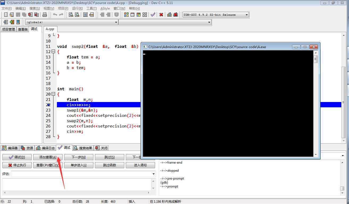Open the 编辑[E] menu
The height and width of the screenshot is (204, 349).
[20, 8]
